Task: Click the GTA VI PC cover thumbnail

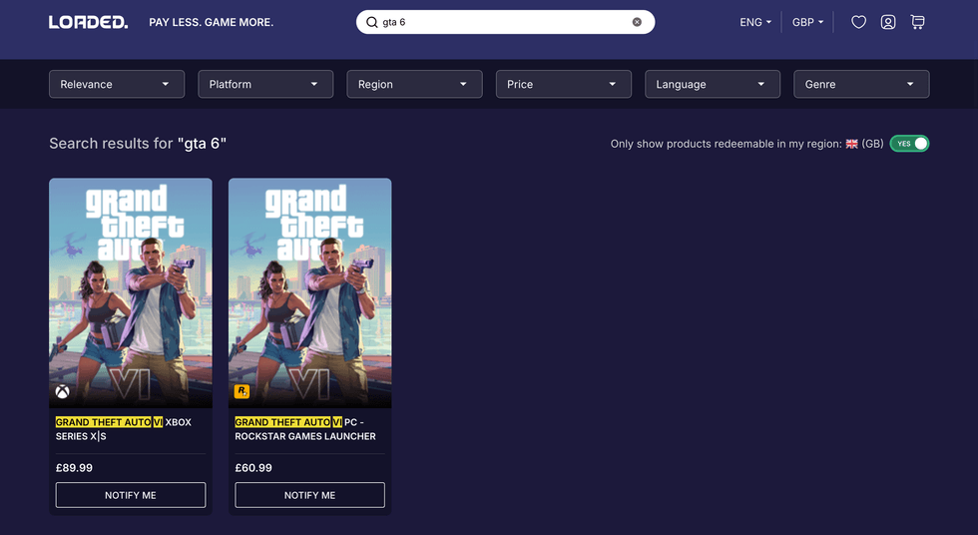Action: point(310,293)
